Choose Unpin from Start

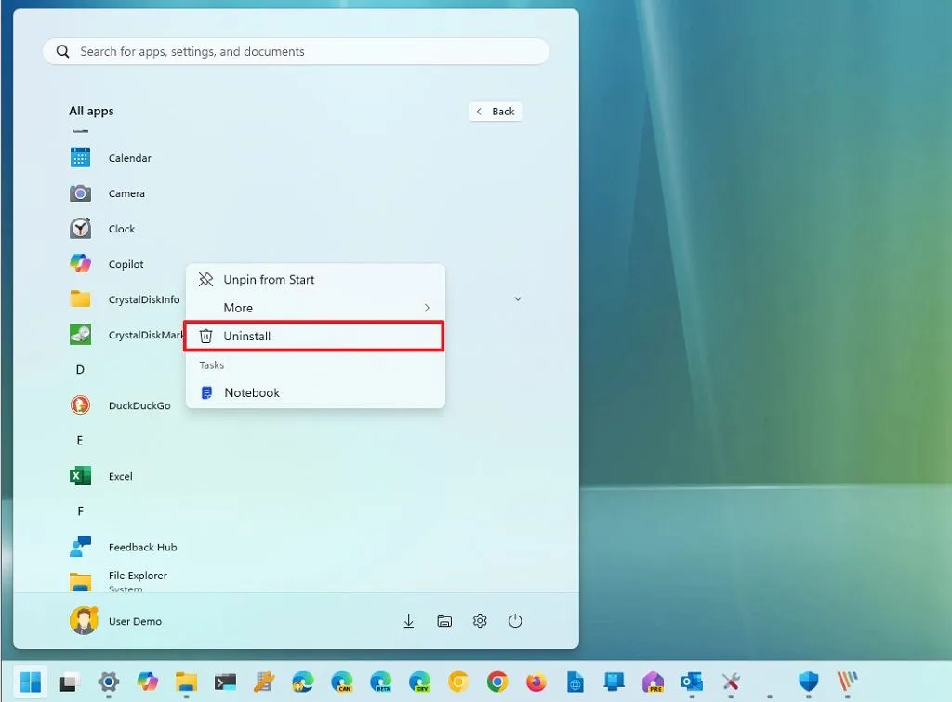coord(268,279)
